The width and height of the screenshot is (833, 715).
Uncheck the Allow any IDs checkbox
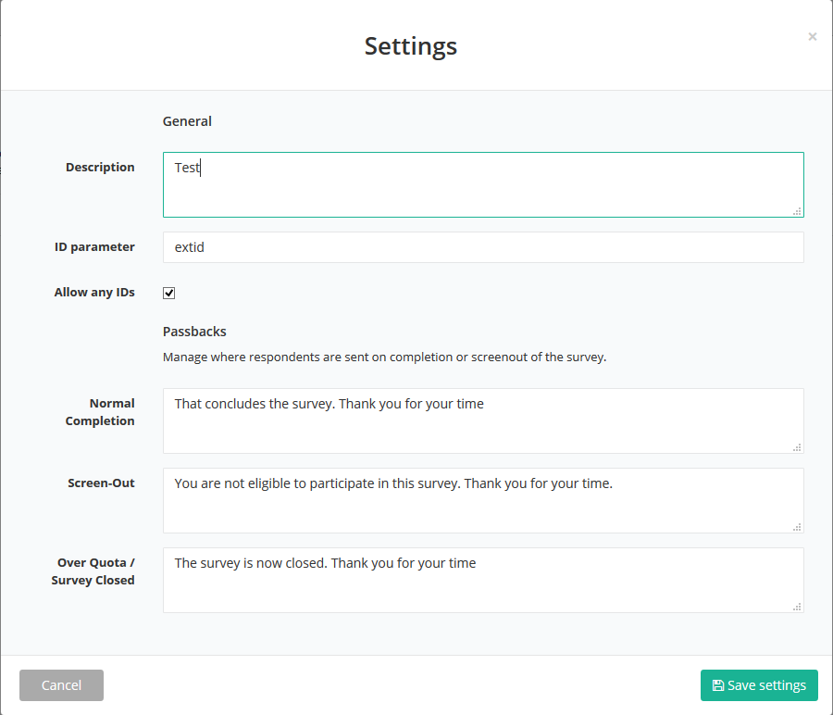point(169,293)
